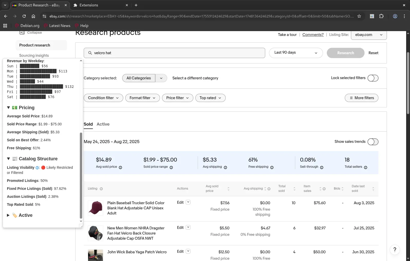This screenshot has width=410, height=261.
Task: Enable the Lock selected filters toggle
Action: [373, 78]
